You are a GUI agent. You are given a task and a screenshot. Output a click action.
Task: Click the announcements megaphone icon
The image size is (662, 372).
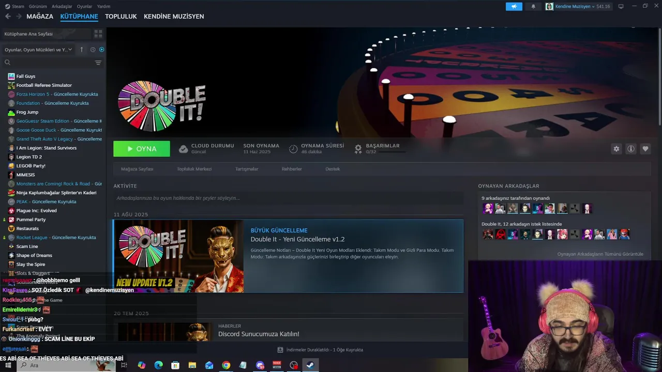point(514,6)
